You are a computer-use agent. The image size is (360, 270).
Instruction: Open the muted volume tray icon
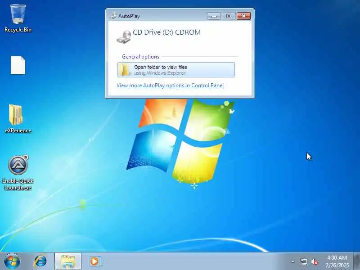pyautogui.click(x=314, y=261)
